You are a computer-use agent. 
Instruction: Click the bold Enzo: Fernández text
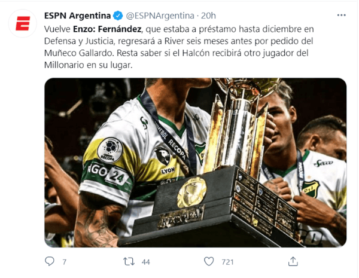click(x=107, y=29)
